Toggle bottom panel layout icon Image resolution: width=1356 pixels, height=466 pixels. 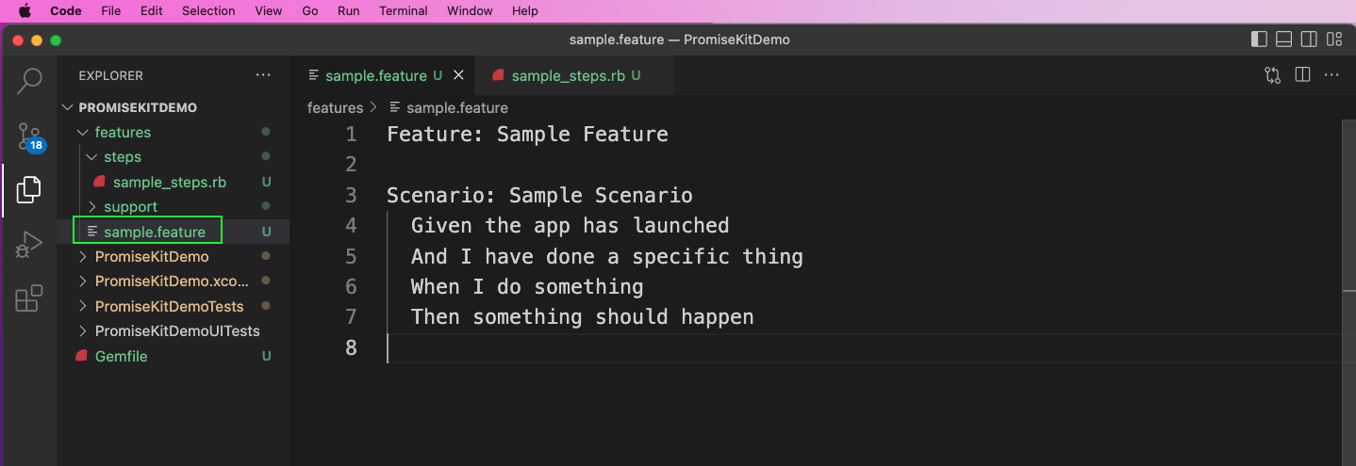1283,40
